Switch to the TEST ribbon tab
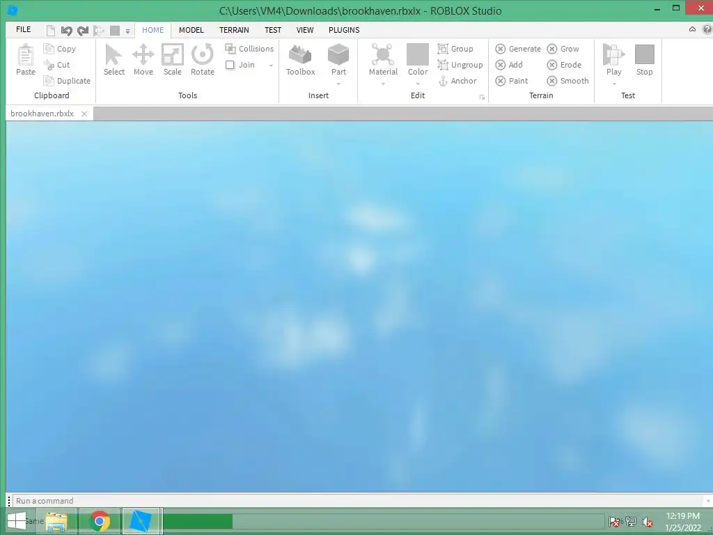Screen dimensions: 713x535 pyautogui.click(x=273, y=30)
